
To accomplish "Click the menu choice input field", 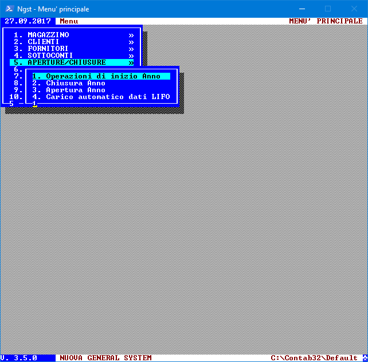I will point(34,104).
